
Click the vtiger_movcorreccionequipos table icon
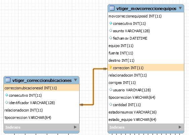[112, 8]
